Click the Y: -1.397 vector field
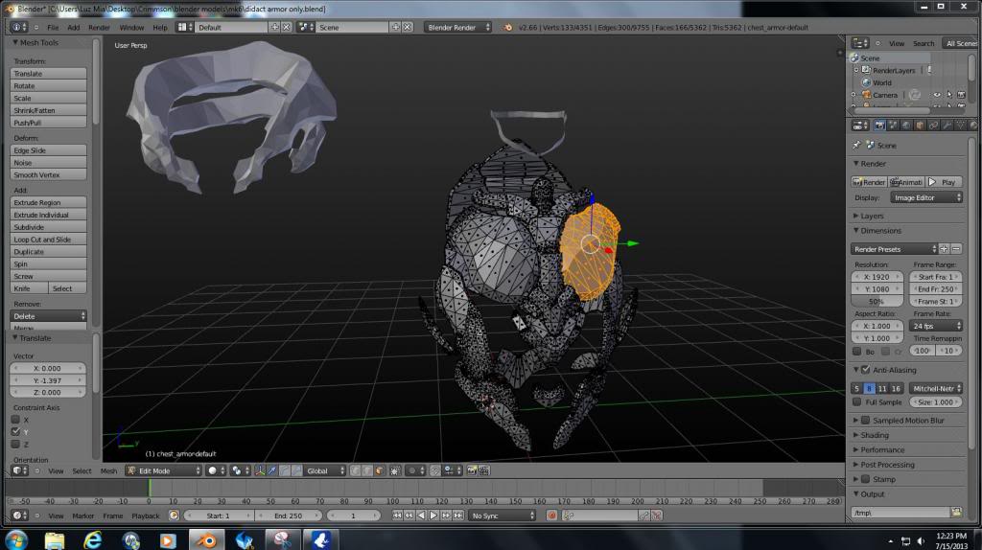 click(x=48, y=380)
